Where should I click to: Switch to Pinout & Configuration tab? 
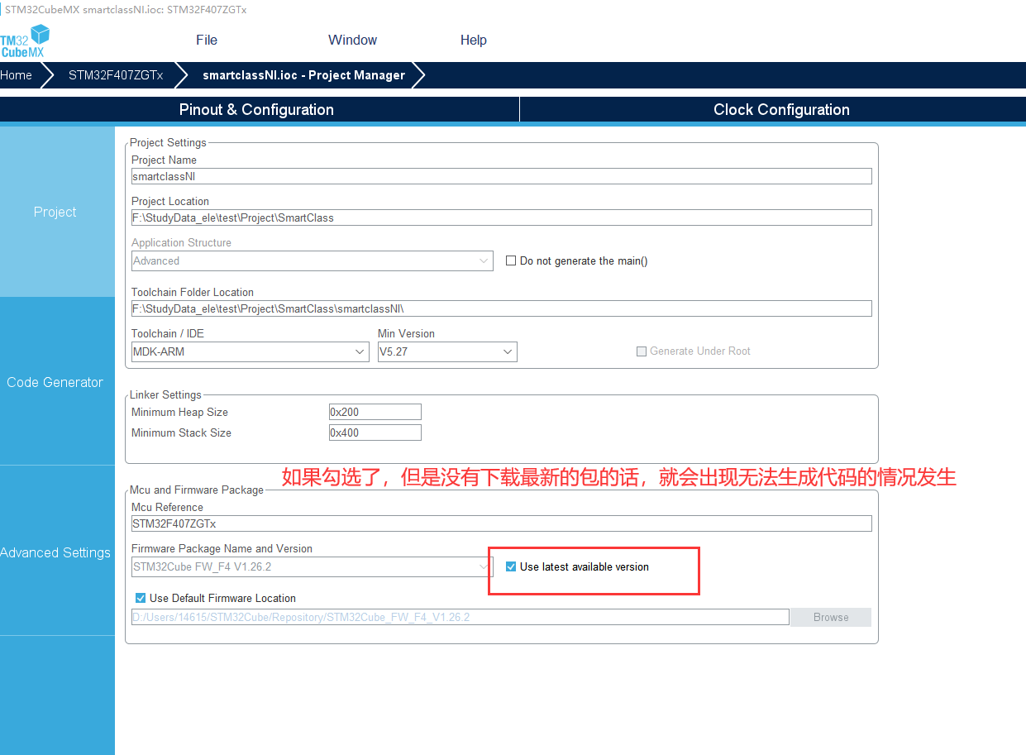[x=256, y=109]
